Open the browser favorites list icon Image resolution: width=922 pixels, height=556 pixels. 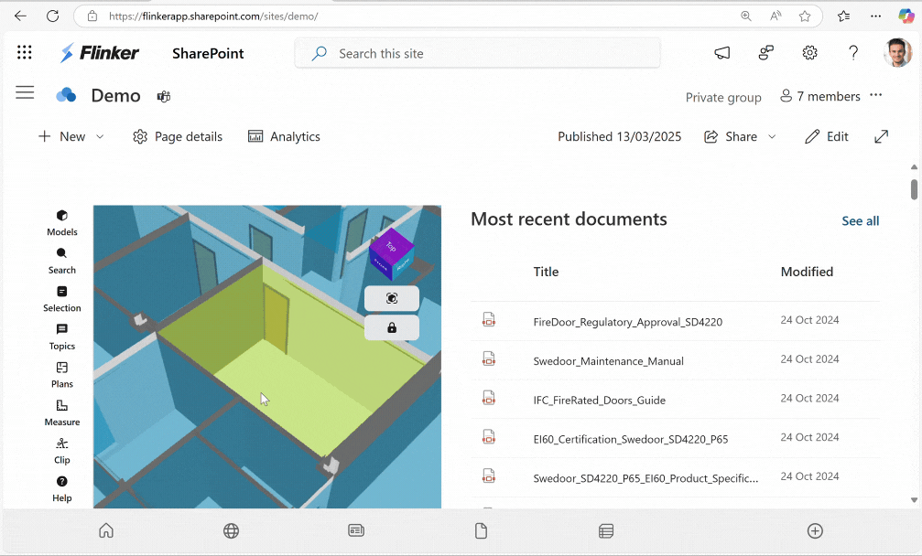point(844,16)
